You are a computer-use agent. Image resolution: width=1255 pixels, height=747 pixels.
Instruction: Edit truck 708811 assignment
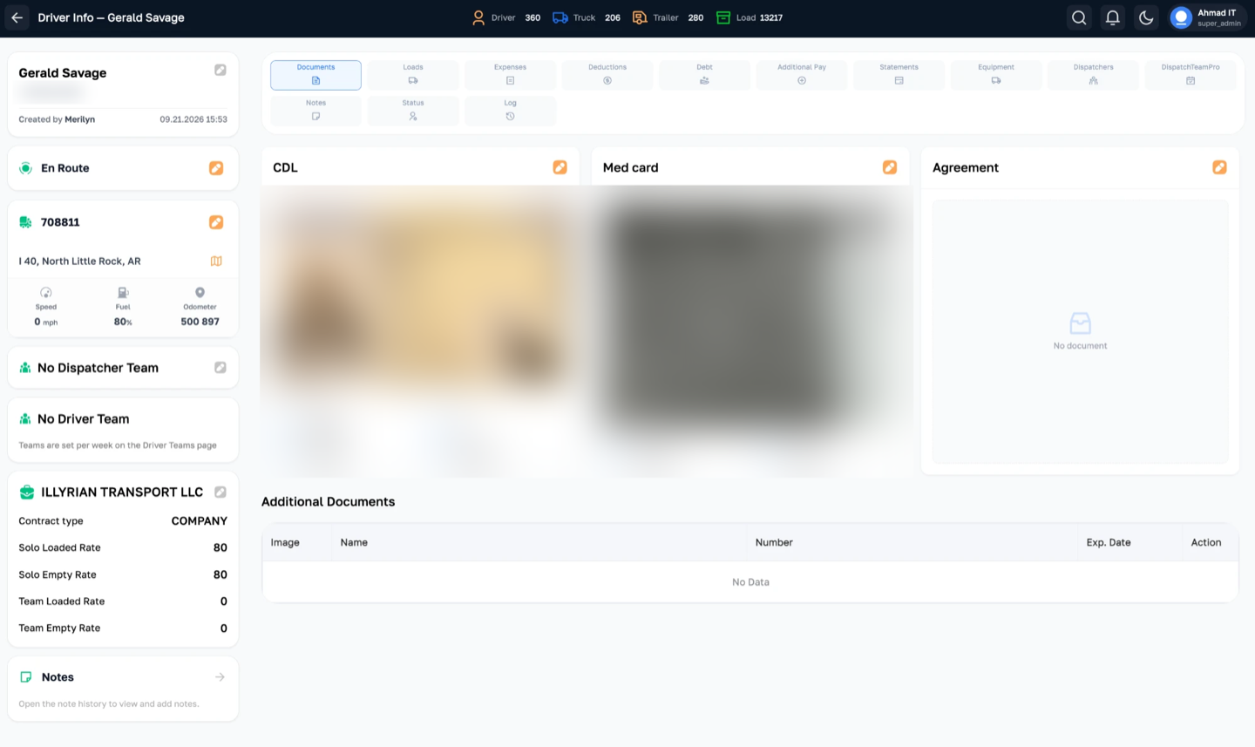216,222
